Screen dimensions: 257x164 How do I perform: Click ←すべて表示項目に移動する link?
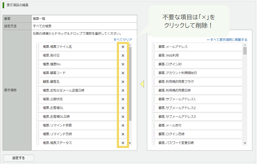227,40
